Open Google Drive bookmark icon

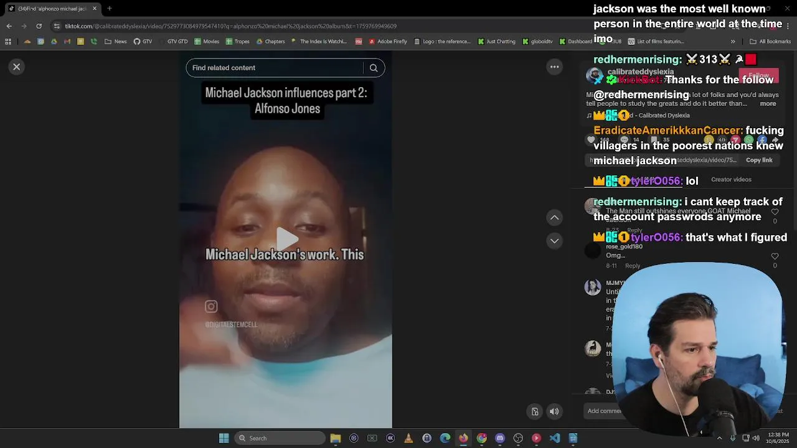[54, 42]
